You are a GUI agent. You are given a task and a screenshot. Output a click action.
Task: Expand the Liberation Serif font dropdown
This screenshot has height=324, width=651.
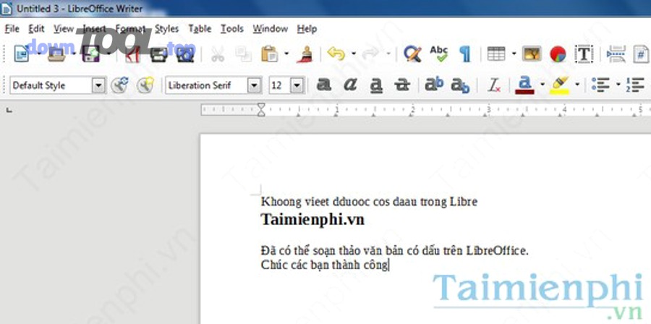255,85
